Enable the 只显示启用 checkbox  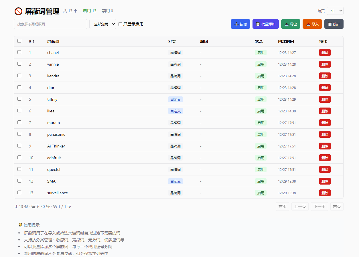(x=121, y=24)
